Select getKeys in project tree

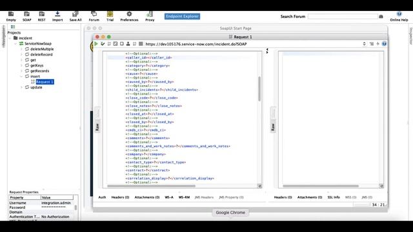(37, 65)
